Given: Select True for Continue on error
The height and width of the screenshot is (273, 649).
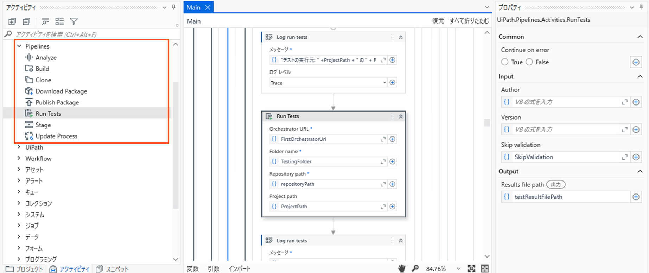Looking at the screenshot, I should click(505, 62).
